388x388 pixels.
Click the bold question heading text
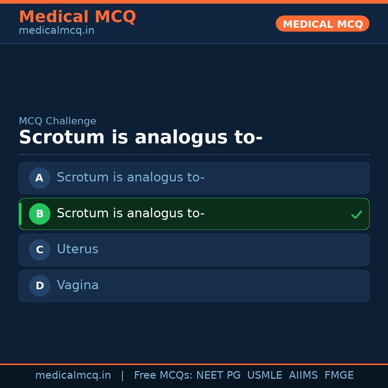(140, 138)
